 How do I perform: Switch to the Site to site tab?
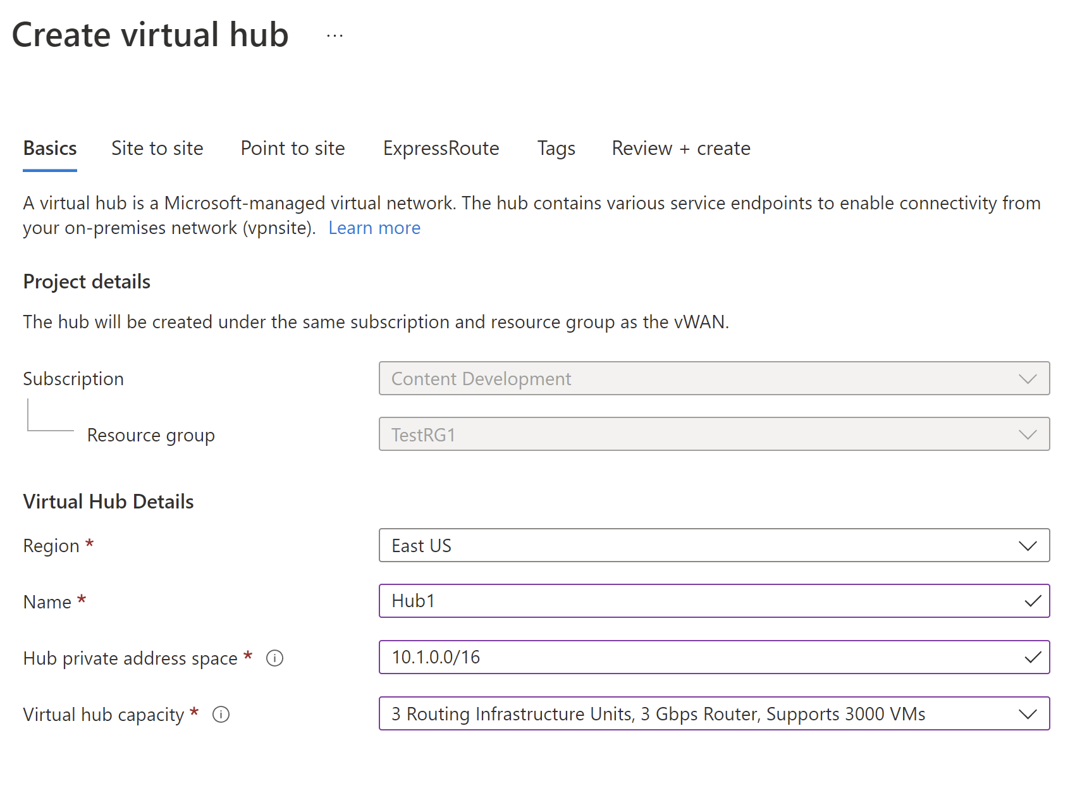157,149
